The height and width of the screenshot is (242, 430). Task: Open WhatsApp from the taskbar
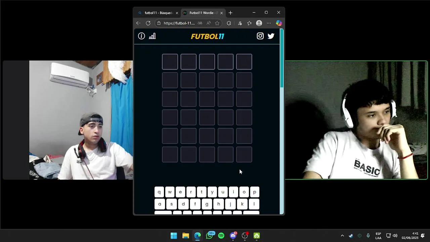[210, 236]
